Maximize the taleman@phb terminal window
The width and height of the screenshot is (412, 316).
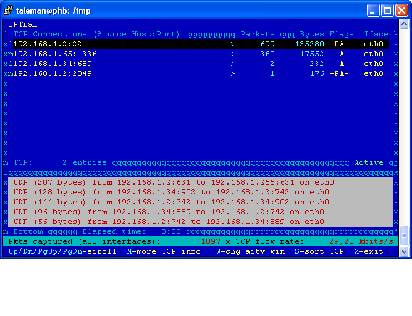pyautogui.click(x=387, y=10)
